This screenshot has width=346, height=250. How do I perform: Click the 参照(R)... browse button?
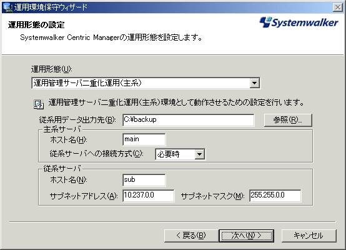coord(288,120)
